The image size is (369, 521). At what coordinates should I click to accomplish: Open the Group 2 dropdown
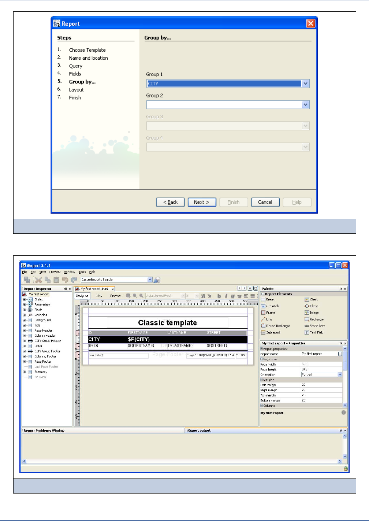coord(306,105)
